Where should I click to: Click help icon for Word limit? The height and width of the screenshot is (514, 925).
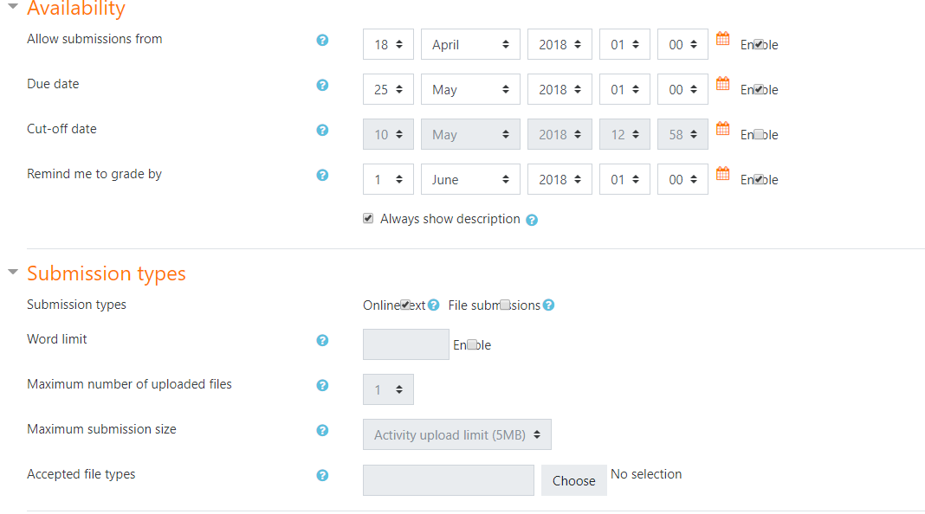click(322, 341)
